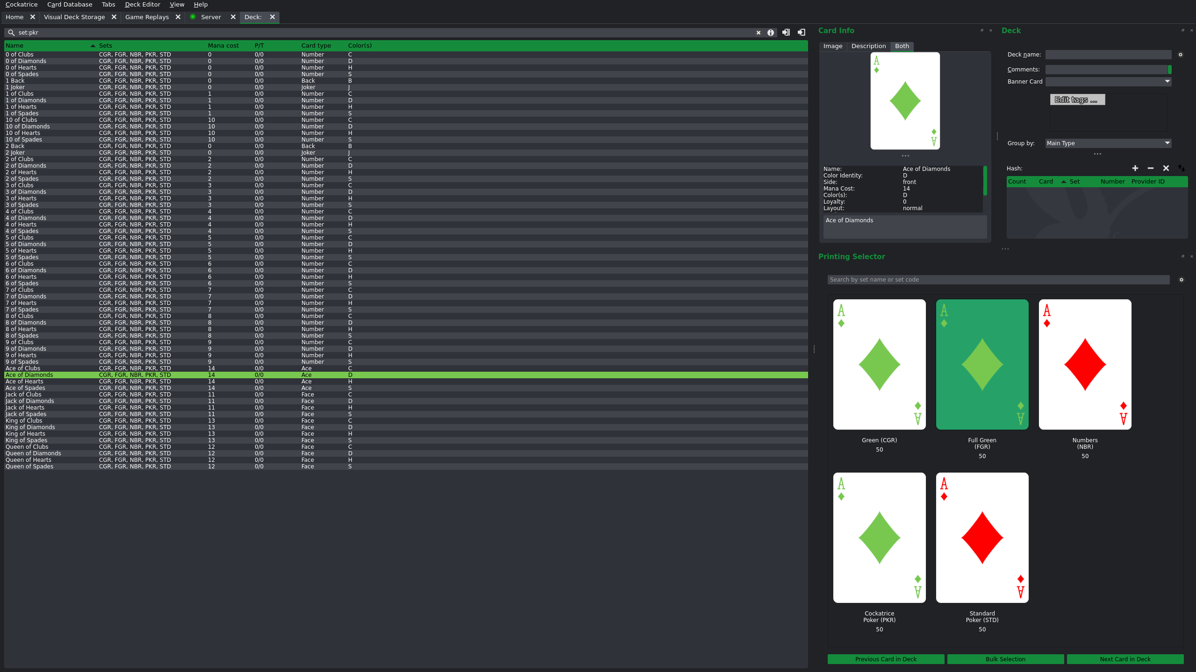The width and height of the screenshot is (1196, 672).
Task: Select the Description view in Card Info
Action: click(x=868, y=46)
